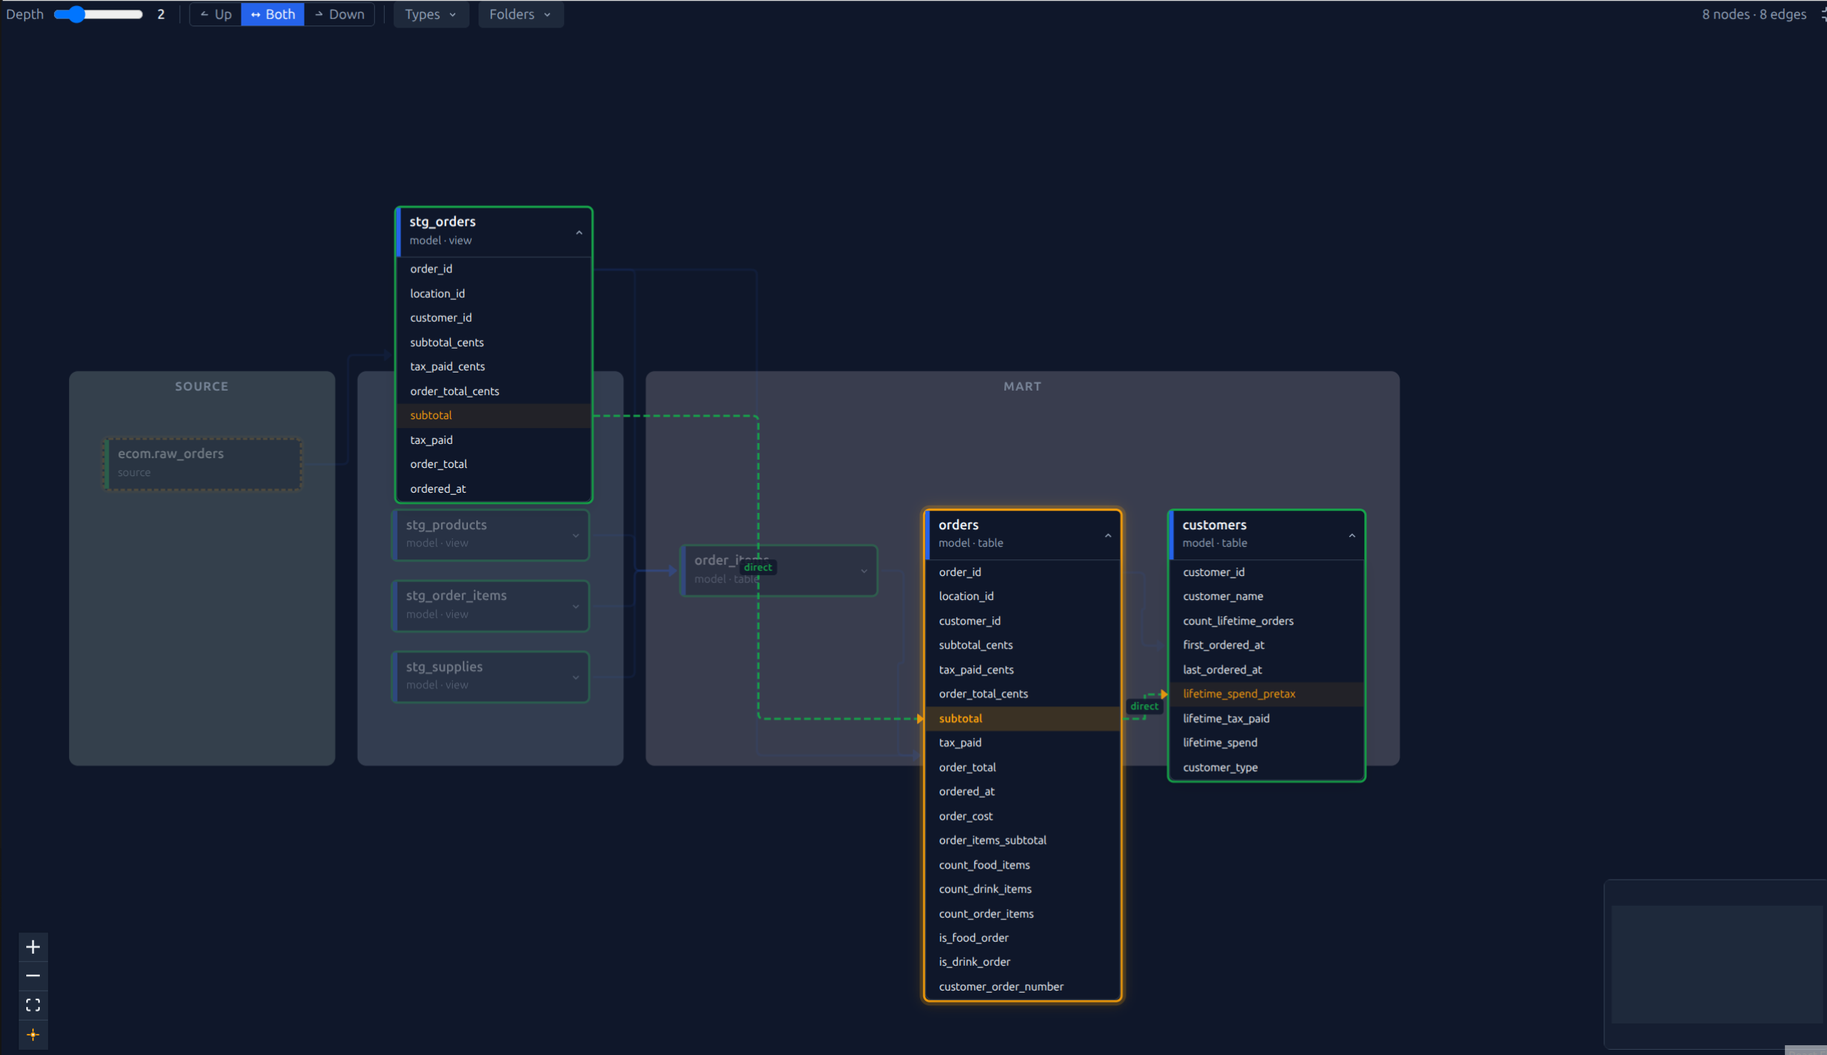1827x1055 pixels.
Task: Expand the stg_products column list
Action: 574,535
